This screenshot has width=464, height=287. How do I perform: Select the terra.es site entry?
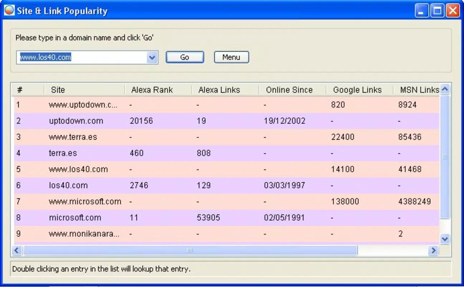63,153
